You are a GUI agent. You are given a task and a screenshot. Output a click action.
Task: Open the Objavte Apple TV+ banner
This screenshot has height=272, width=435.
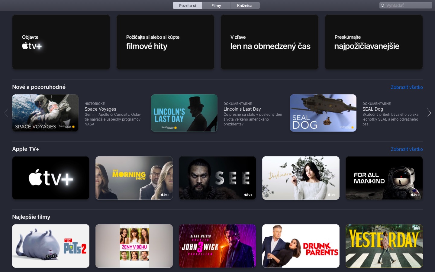click(61, 42)
